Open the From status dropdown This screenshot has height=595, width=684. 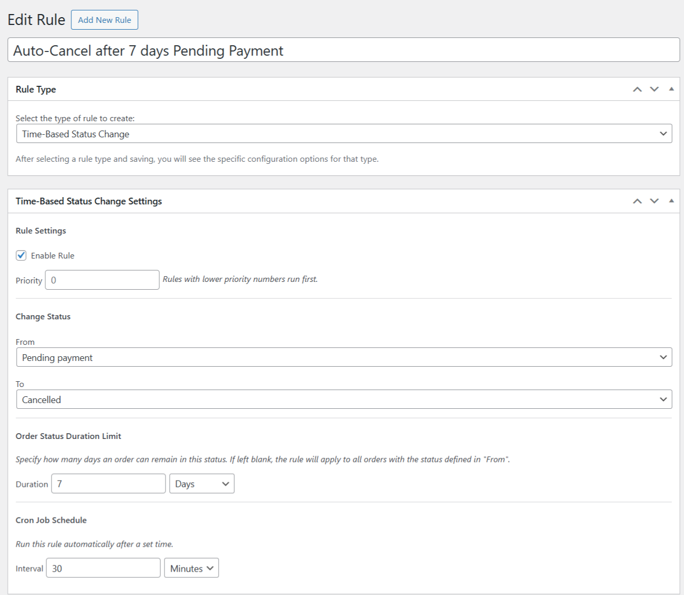[344, 357]
